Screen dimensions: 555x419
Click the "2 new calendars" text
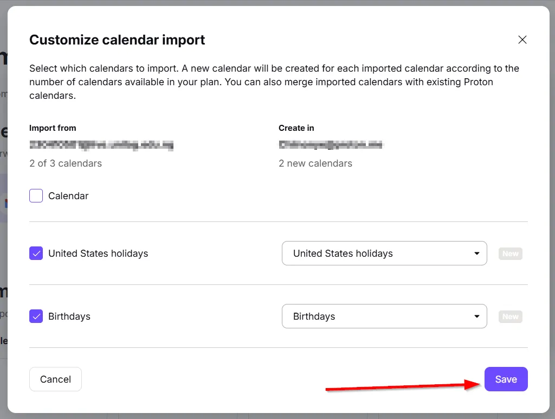point(315,163)
